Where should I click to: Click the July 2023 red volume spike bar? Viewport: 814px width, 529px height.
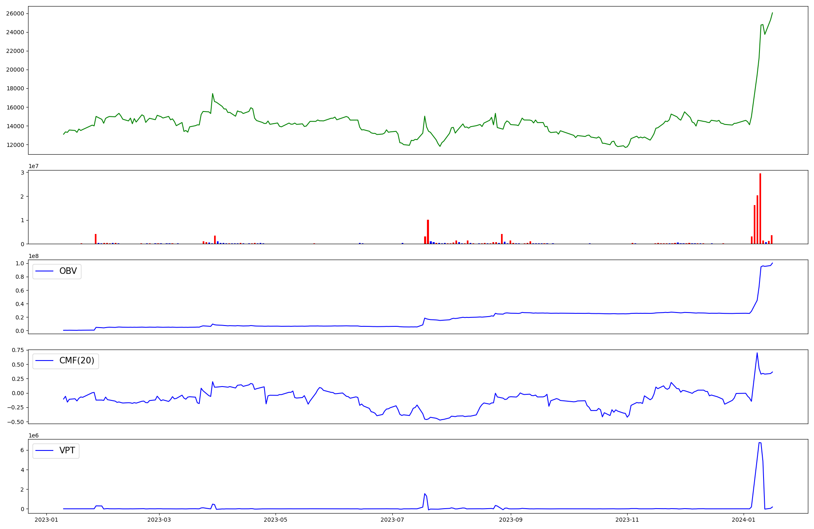tap(428, 232)
